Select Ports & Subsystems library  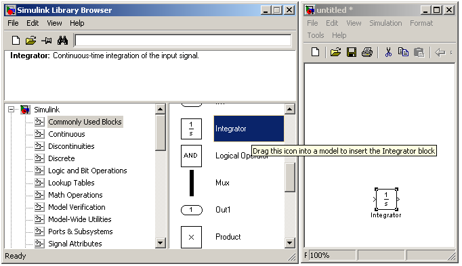point(81,231)
